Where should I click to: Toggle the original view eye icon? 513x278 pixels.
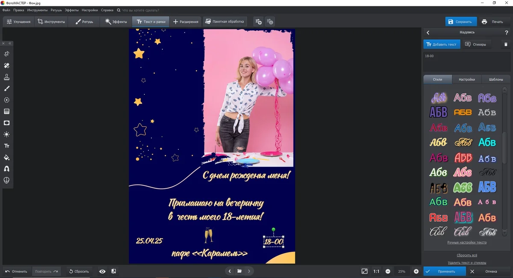(x=102, y=271)
